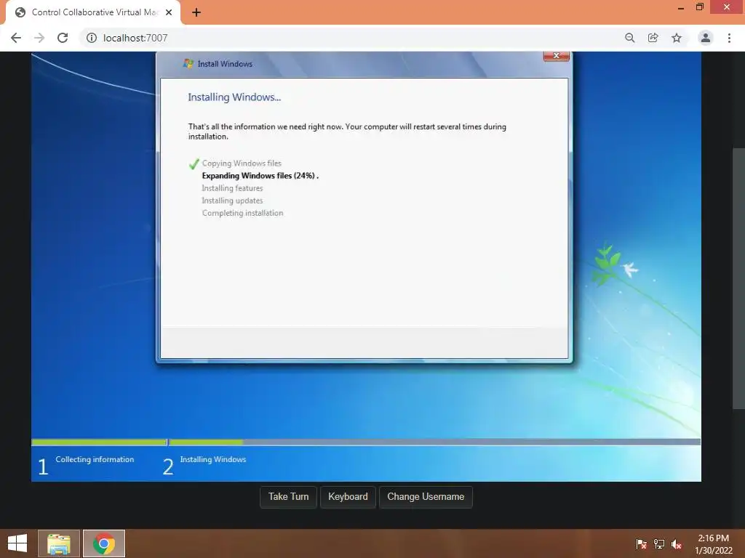Open File Explorer from the taskbar

click(x=59, y=543)
